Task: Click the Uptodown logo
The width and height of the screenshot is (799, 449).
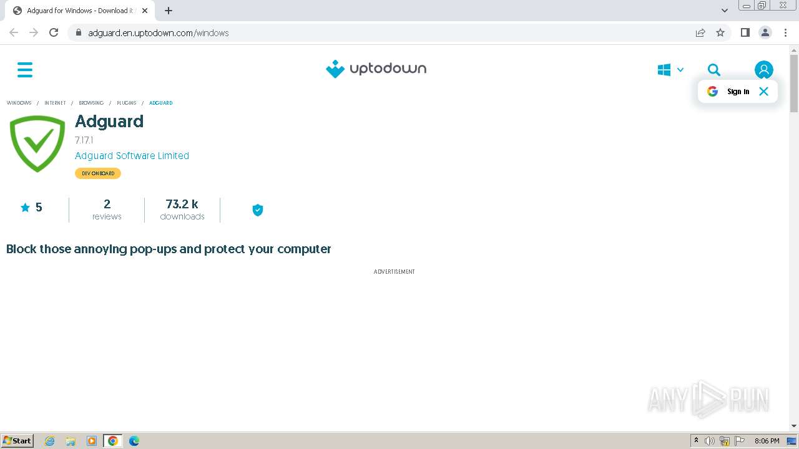Action: tap(376, 69)
